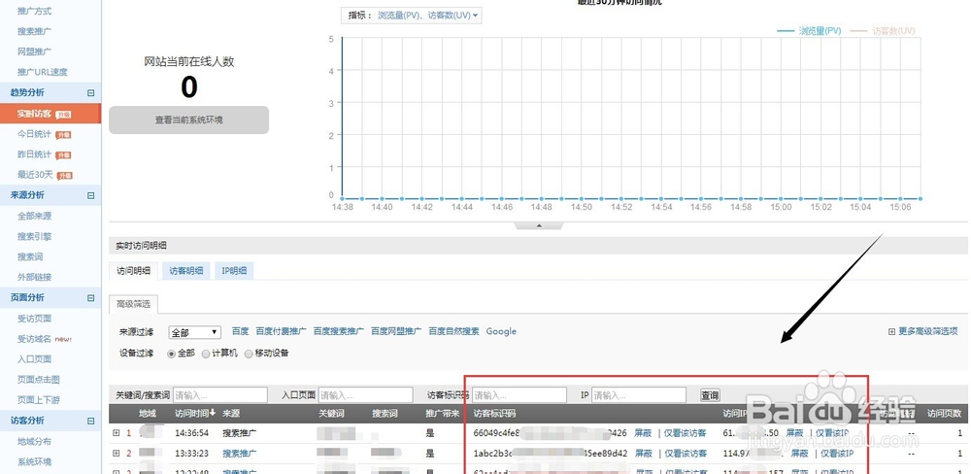Screen dimensions: 971x474
Task: Click the 查询 button
Action: coord(710,395)
